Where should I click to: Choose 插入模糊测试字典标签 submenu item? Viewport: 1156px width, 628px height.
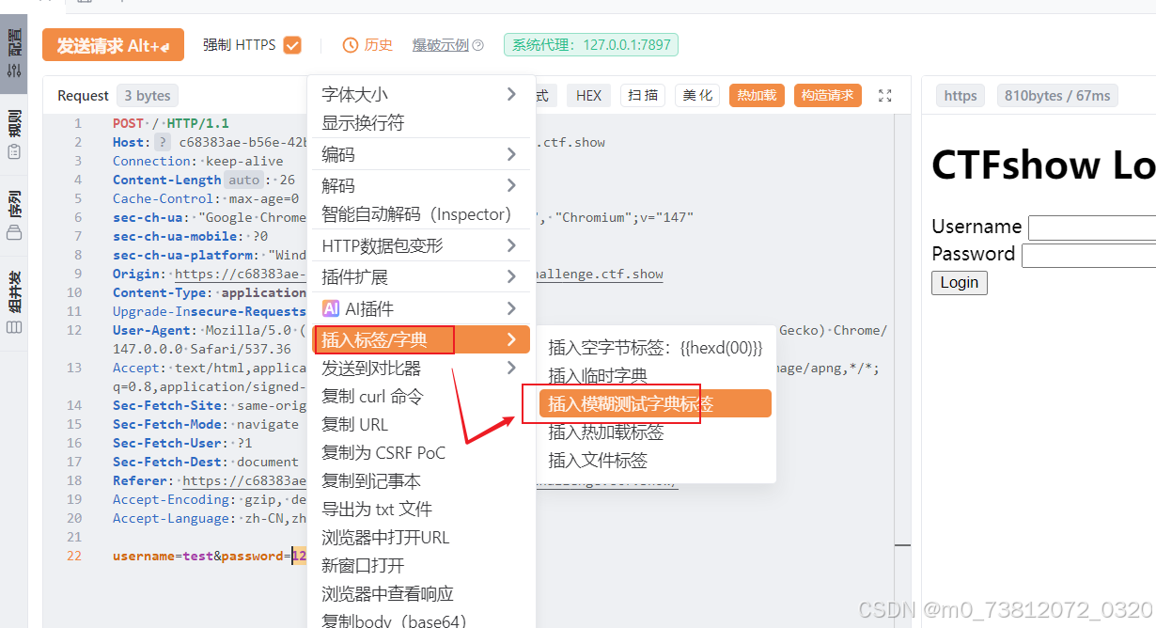coord(655,404)
